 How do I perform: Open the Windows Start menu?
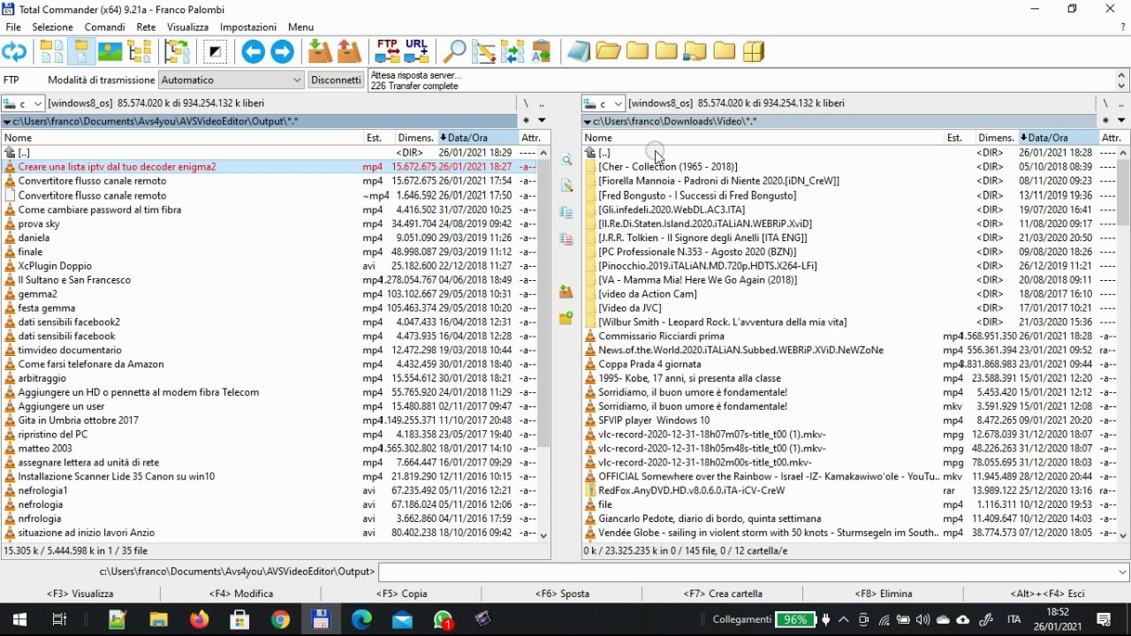click(x=19, y=619)
